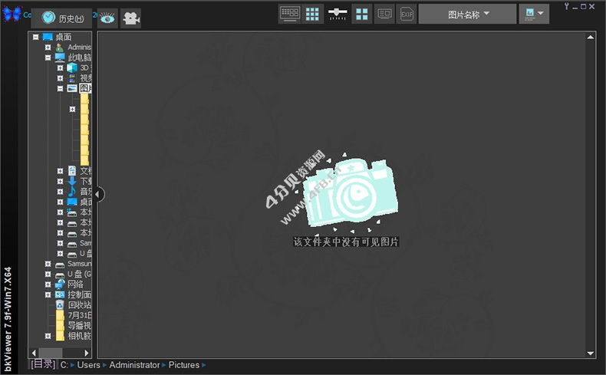The height and width of the screenshot is (375, 606).
Task: Collapse the left folder panel with arrow handle
Action: click(x=98, y=195)
